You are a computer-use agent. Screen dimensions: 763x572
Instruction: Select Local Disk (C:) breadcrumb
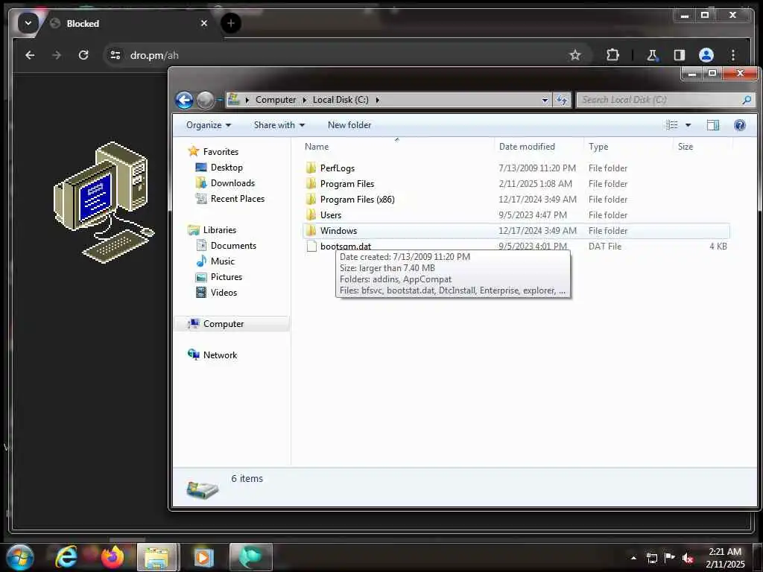click(341, 100)
